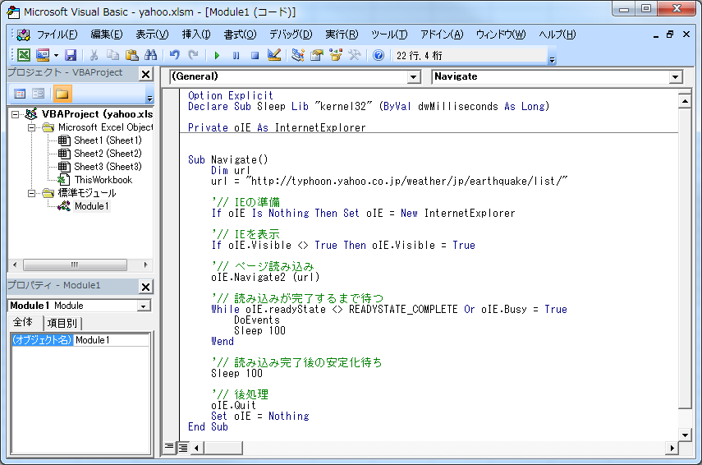Switch to Full Module View button
The height and width of the screenshot is (465, 702).
[183, 448]
